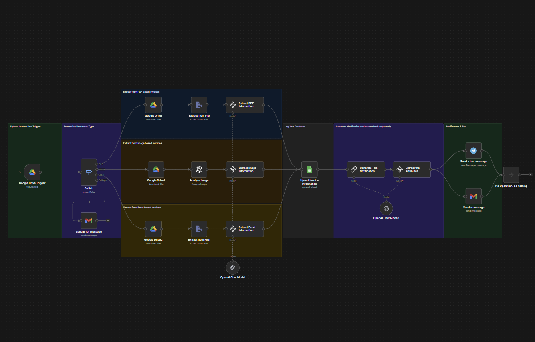Select the Extract the Attributes node icon
This screenshot has width=535, height=342.
coord(399,169)
